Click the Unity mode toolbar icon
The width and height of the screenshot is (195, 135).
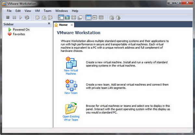80,18
